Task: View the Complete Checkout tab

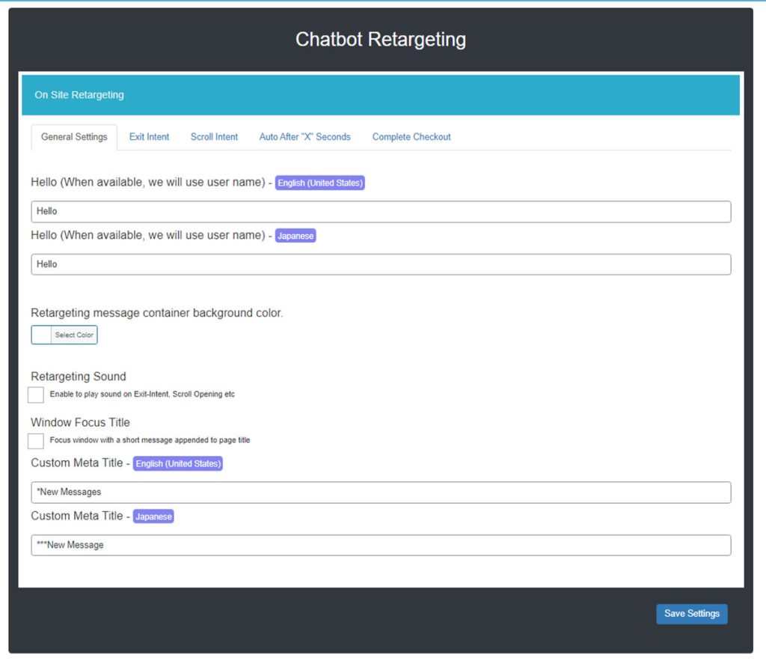Action: tap(411, 137)
